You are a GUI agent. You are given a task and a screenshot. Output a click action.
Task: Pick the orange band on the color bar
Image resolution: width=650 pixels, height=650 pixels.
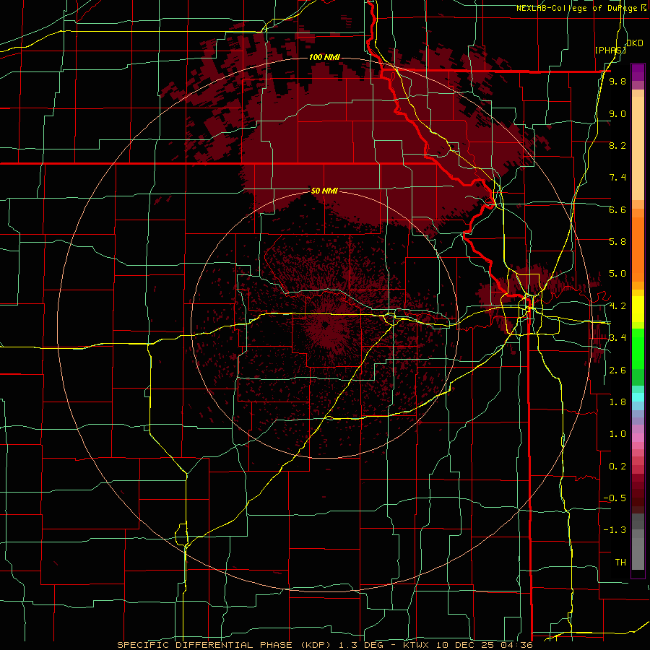[638, 248]
